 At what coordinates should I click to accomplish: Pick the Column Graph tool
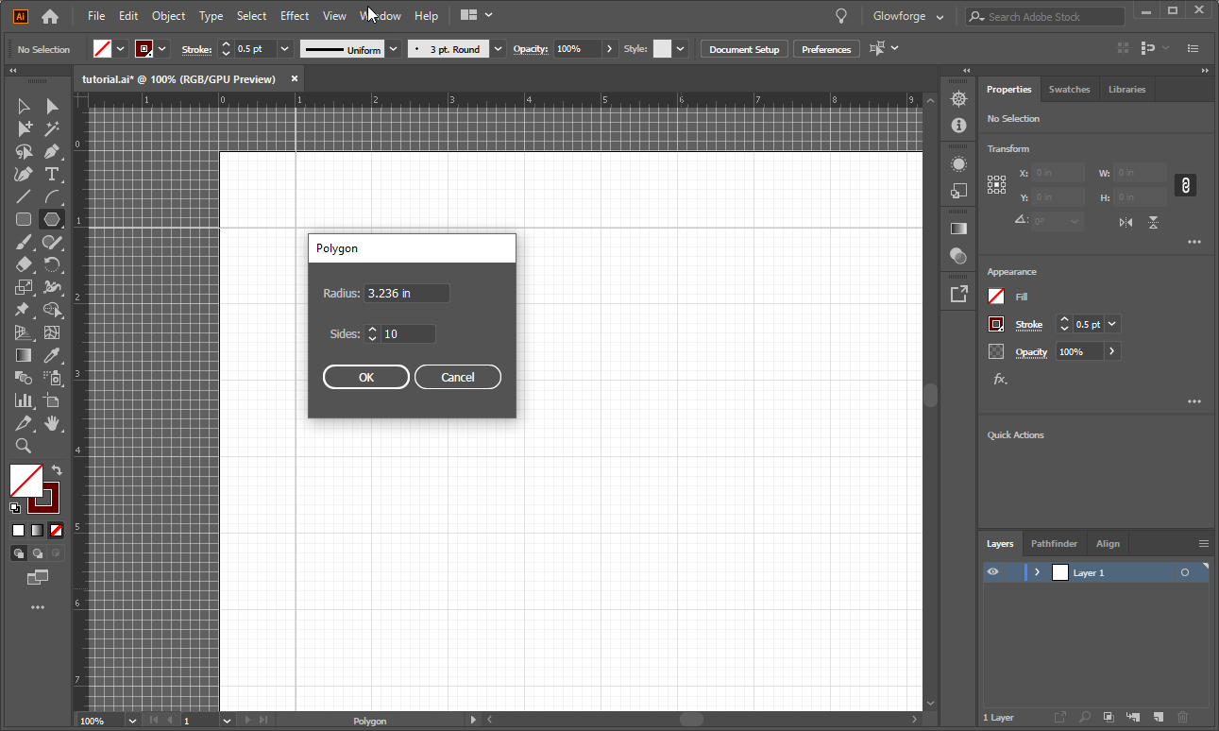pos(24,400)
